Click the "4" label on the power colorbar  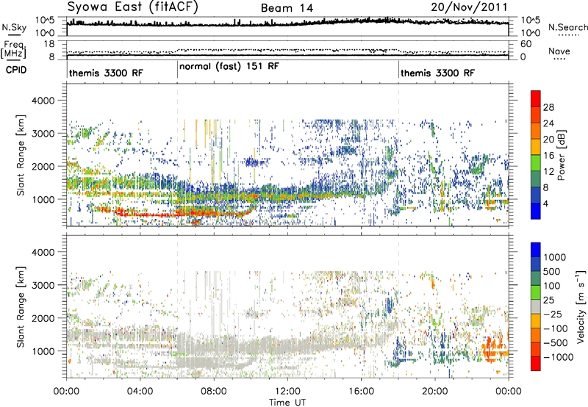[x=545, y=203]
